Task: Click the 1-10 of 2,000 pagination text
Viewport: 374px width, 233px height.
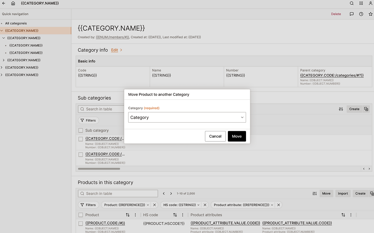Action: tap(186, 193)
